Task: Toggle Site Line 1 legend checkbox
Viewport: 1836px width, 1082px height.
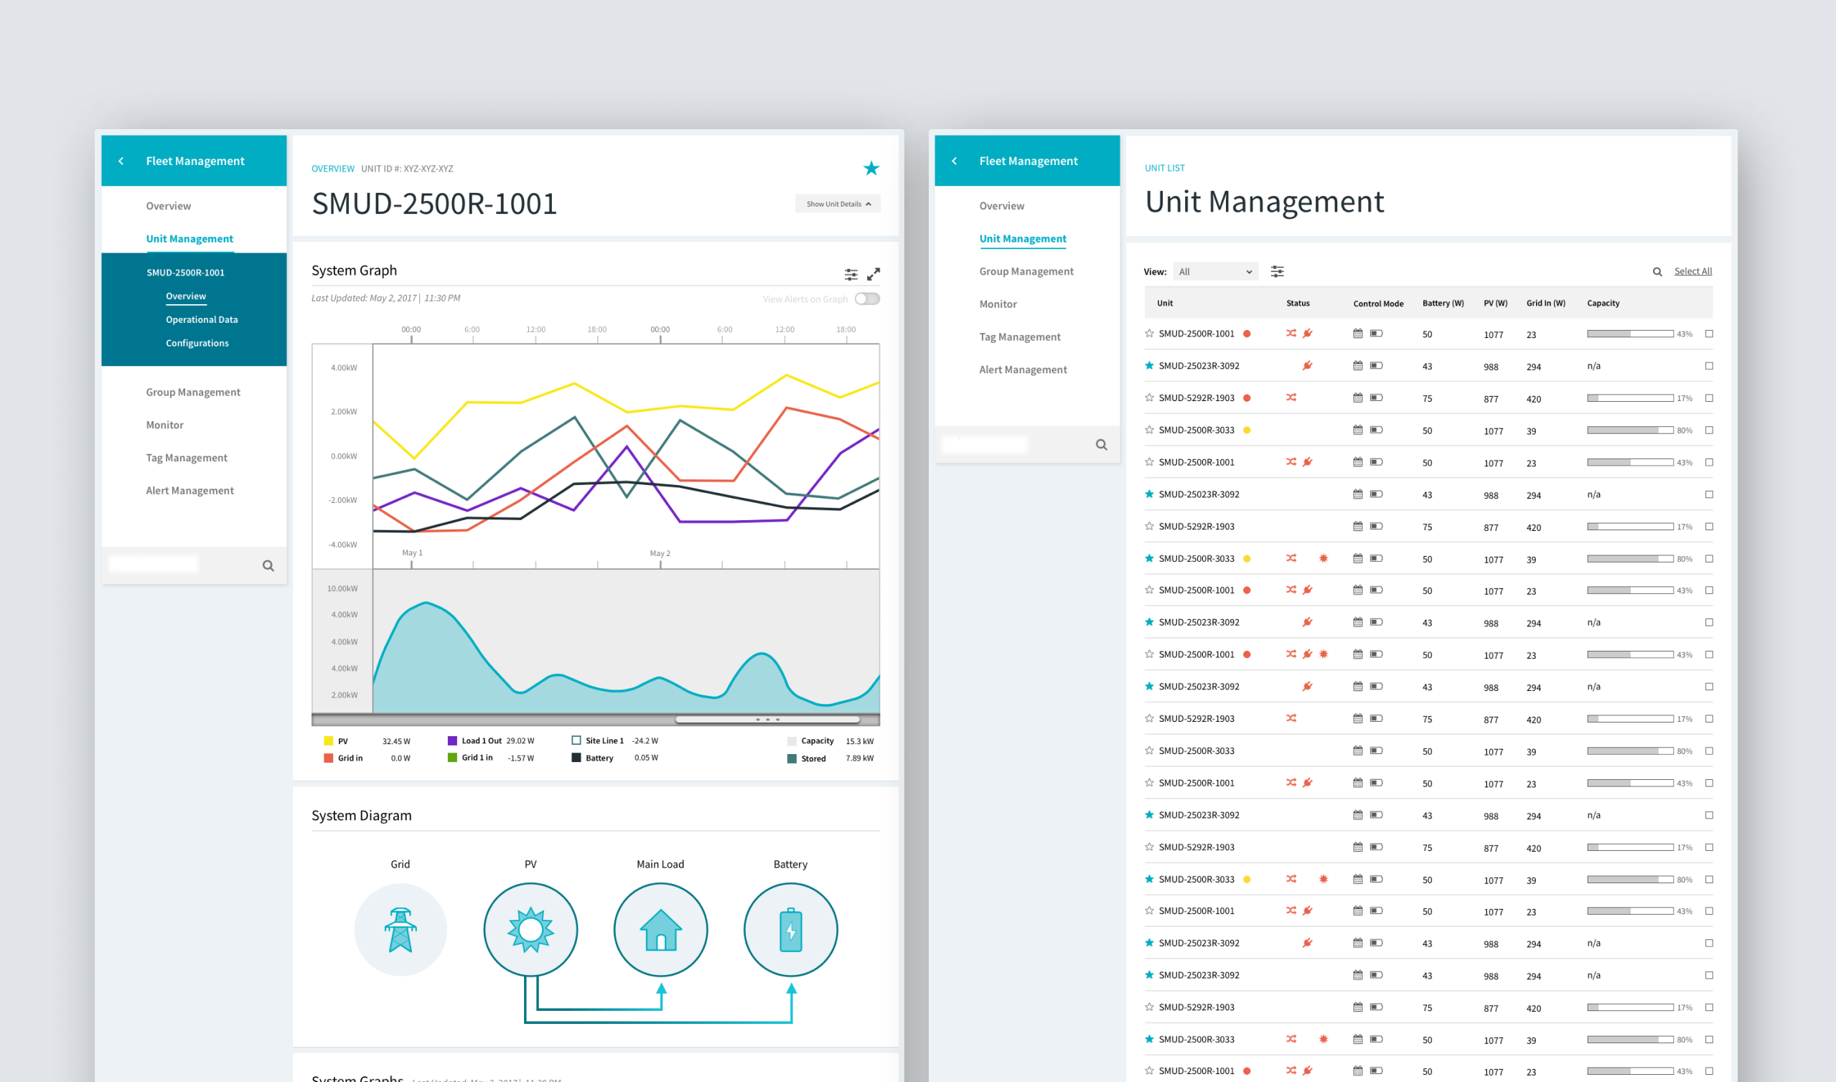Action: coord(576,740)
